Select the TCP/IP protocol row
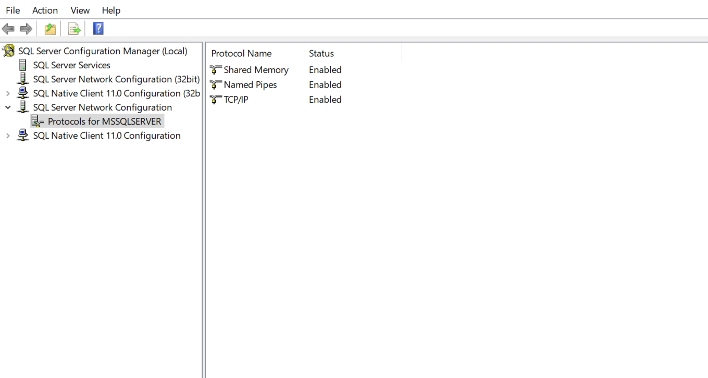The height and width of the screenshot is (378, 708). coord(236,100)
